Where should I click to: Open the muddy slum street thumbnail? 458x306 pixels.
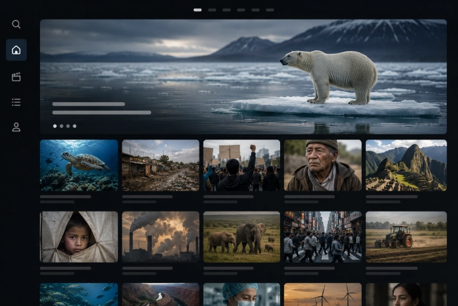(x=161, y=165)
